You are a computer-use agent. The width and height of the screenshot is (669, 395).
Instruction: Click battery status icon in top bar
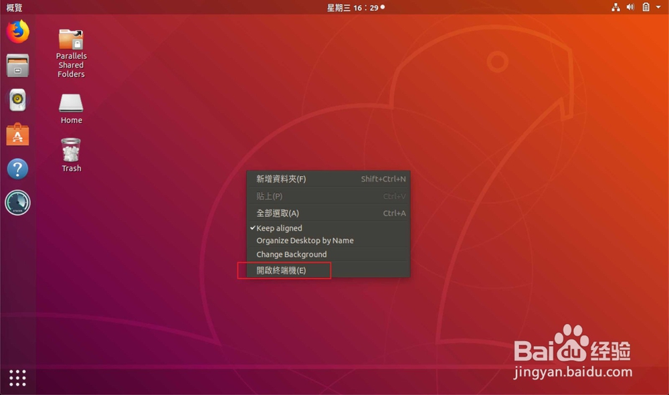646,7
